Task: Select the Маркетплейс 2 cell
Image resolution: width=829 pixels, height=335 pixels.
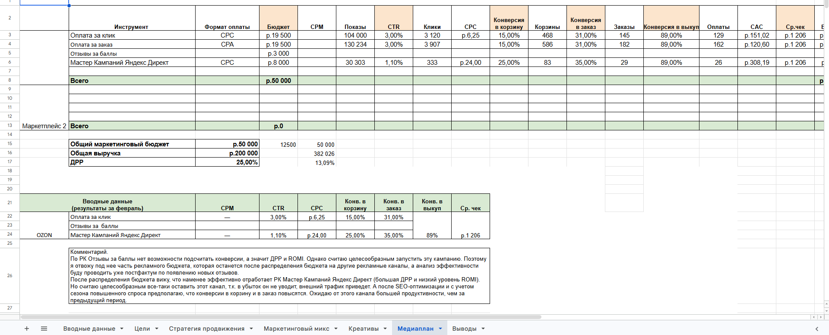Action: 44,107
